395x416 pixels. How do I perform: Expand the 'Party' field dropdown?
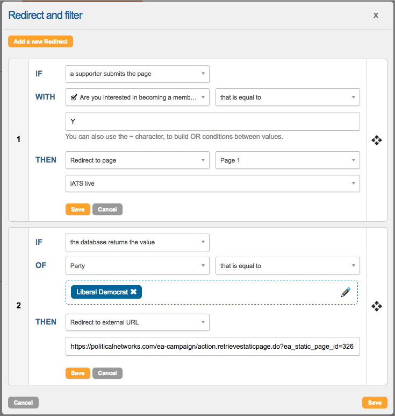pyautogui.click(x=137, y=266)
